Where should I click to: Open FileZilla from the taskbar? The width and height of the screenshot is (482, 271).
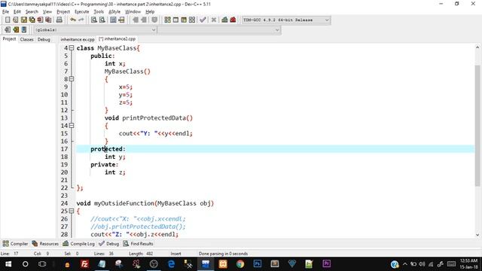[84, 264]
